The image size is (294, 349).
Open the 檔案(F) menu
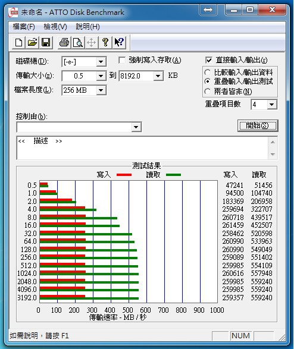coord(24,27)
